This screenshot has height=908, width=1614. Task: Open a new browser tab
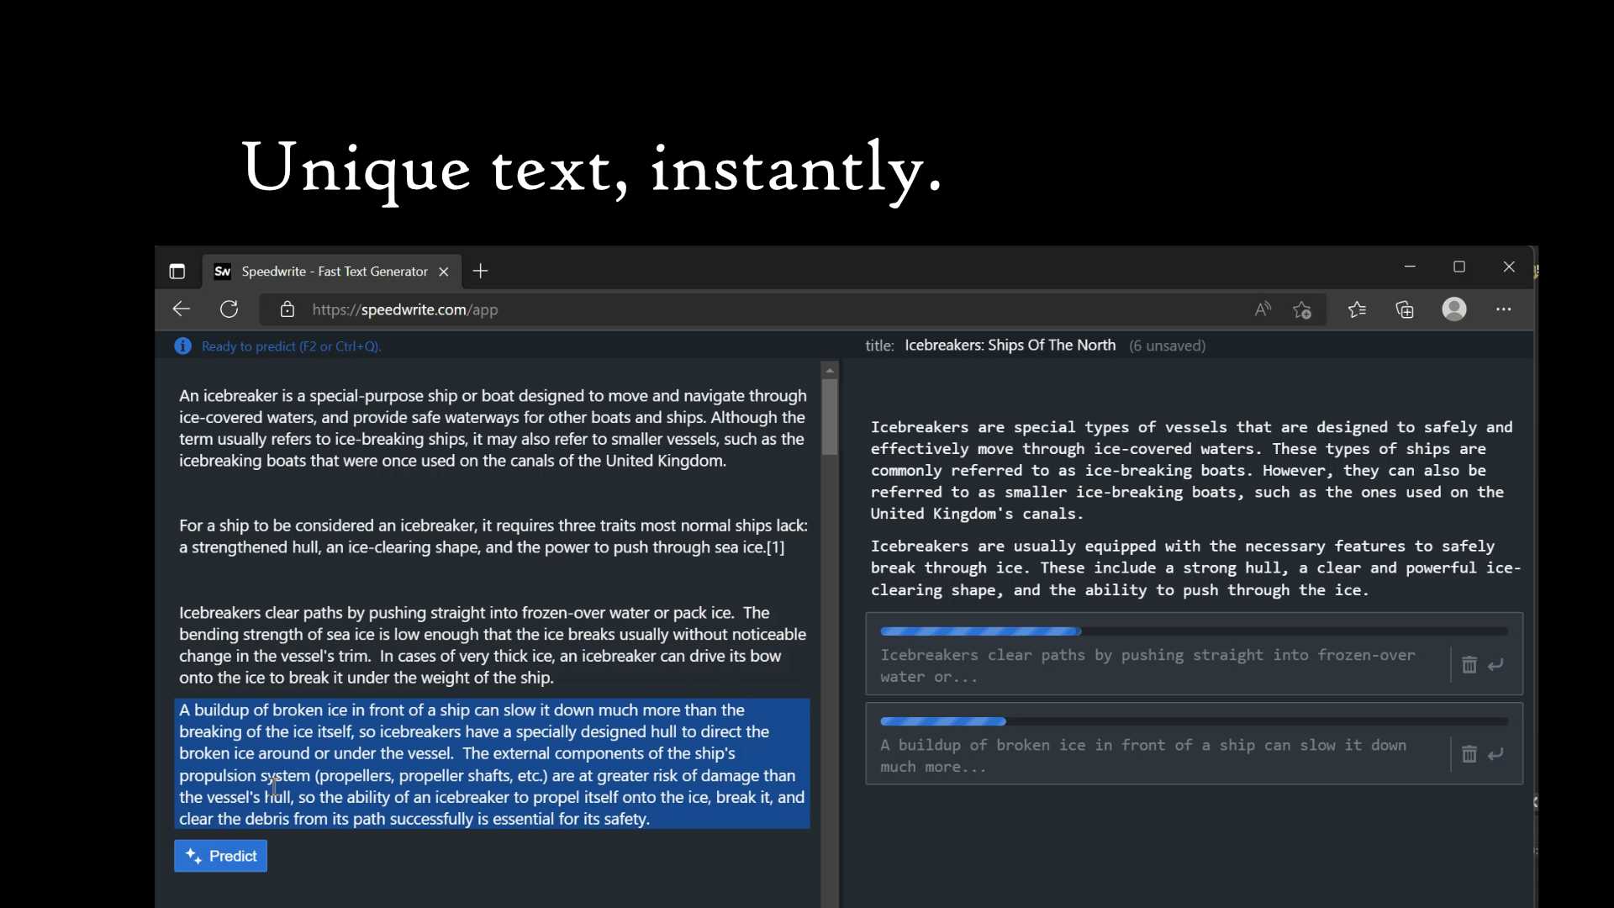pyautogui.click(x=480, y=271)
